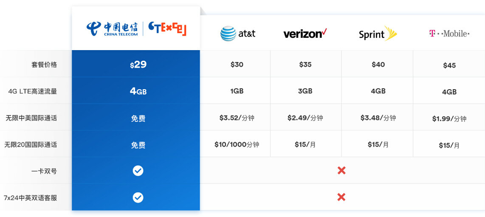Click the Sprint logo

378,34
